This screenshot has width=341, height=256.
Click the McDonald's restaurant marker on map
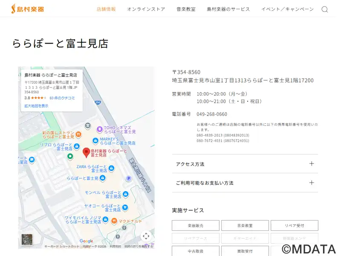[114, 221]
